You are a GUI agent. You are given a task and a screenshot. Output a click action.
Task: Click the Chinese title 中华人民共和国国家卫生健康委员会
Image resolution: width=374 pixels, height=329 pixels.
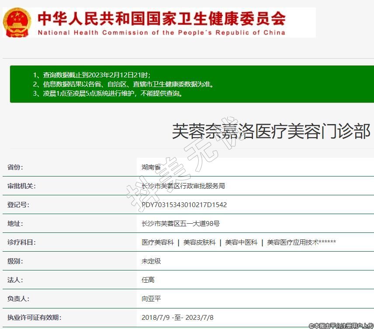(x=162, y=18)
